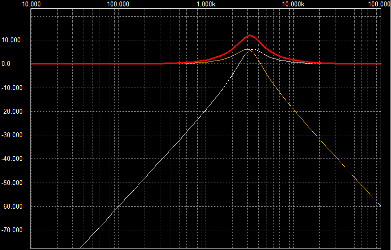Select the -10.000 y-axis label
This screenshot has width=391, height=250.
tap(12, 88)
